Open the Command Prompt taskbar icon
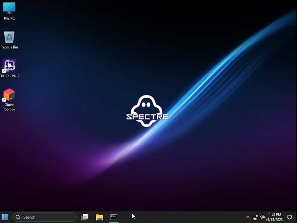This screenshot has height=223, width=297. 114,217
